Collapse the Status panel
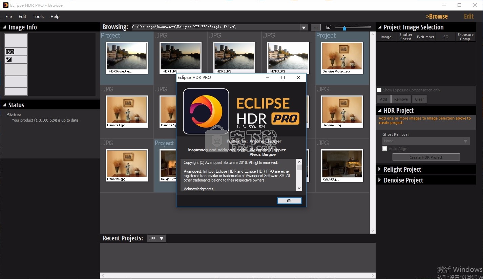 [4, 105]
